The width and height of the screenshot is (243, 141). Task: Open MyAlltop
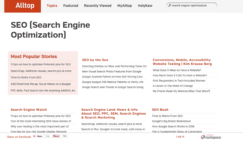click(125, 6)
